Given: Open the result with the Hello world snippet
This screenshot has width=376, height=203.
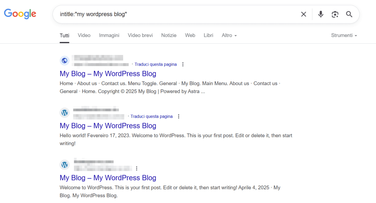Looking at the screenshot, I should (x=108, y=126).
